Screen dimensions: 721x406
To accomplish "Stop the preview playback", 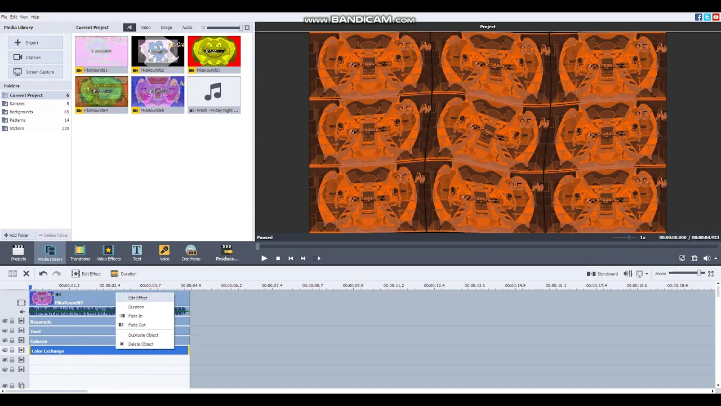I will pyautogui.click(x=278, y=258).
